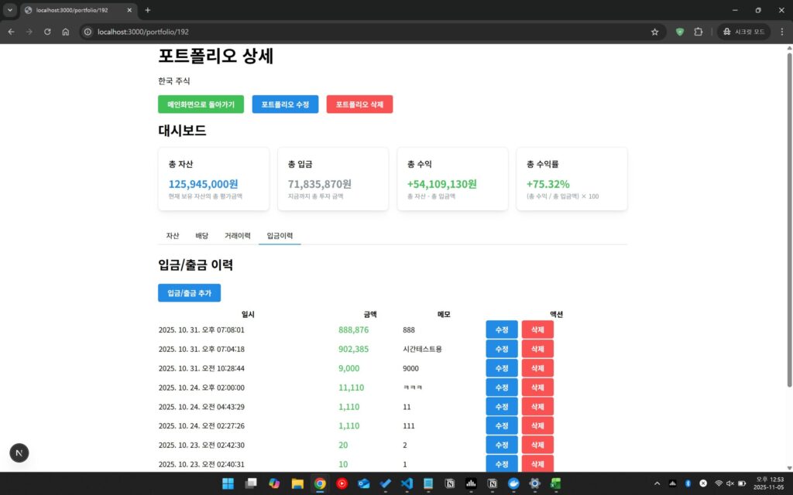Screen dimensions: 793x495
Task: Click the address bar URL field
Action: (x=348, y=32)
